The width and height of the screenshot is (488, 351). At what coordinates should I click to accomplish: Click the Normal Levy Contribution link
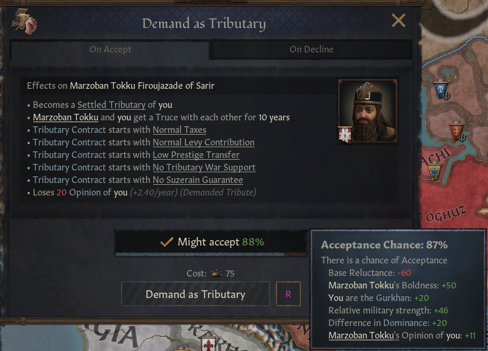pos(203,142)
